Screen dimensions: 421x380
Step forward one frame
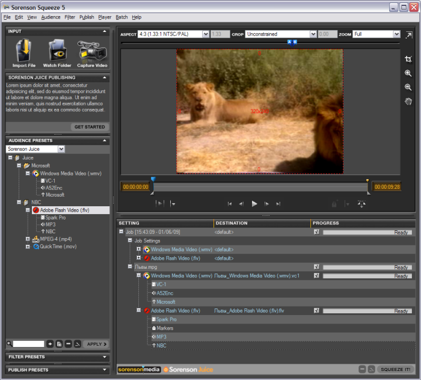(266, 204)
